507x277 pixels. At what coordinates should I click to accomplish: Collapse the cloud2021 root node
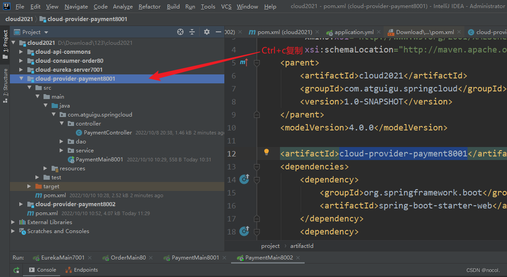[x=13, y=43]
